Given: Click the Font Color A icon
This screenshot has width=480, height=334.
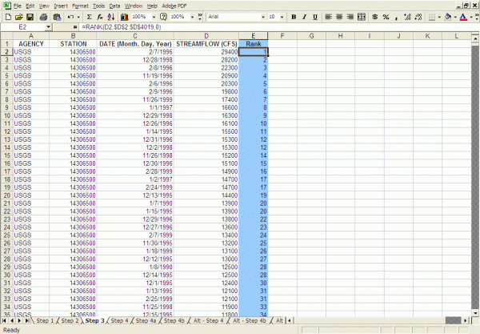Looking at the screenshot, I should pyautogui.click(x=463, y=17).
